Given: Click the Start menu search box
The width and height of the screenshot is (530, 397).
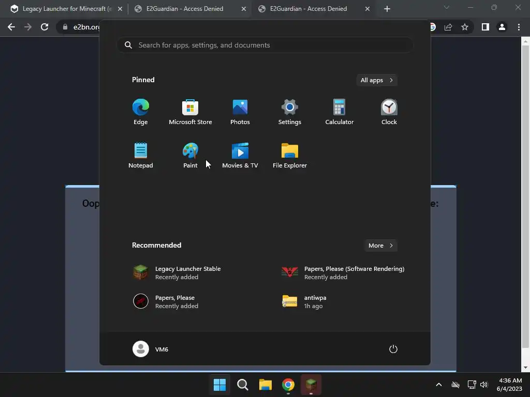Looking at the screenshot, I should click(x=264, y=45).
